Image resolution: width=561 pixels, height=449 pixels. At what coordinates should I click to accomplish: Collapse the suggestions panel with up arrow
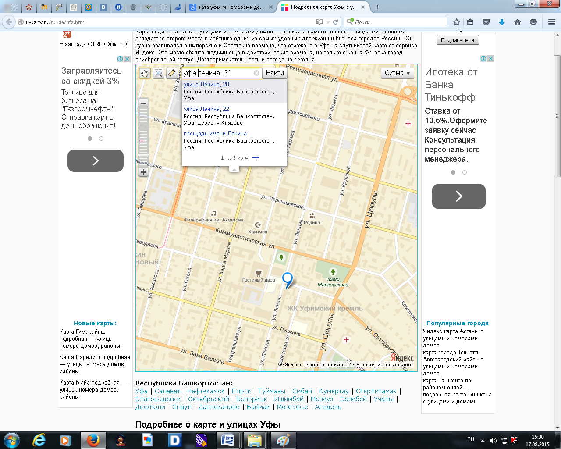pos(234,169)
